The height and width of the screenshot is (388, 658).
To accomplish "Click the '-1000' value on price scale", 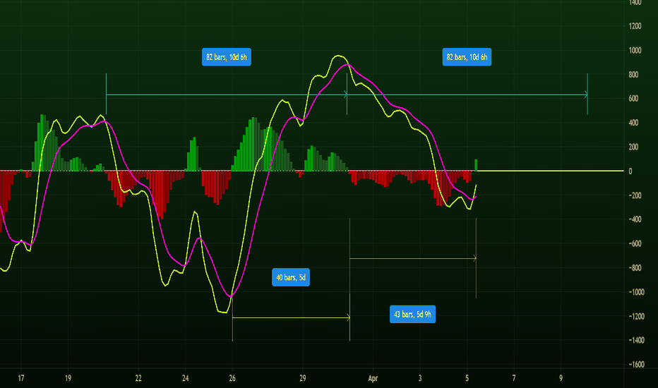I will tap(636, 292).
